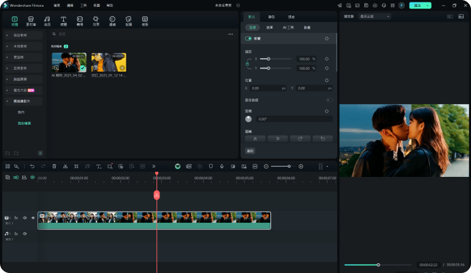The width and height of the screenshot is (471, 273).
Task: Click the green AI copilot face icon
Action: (x=178, y=166)
